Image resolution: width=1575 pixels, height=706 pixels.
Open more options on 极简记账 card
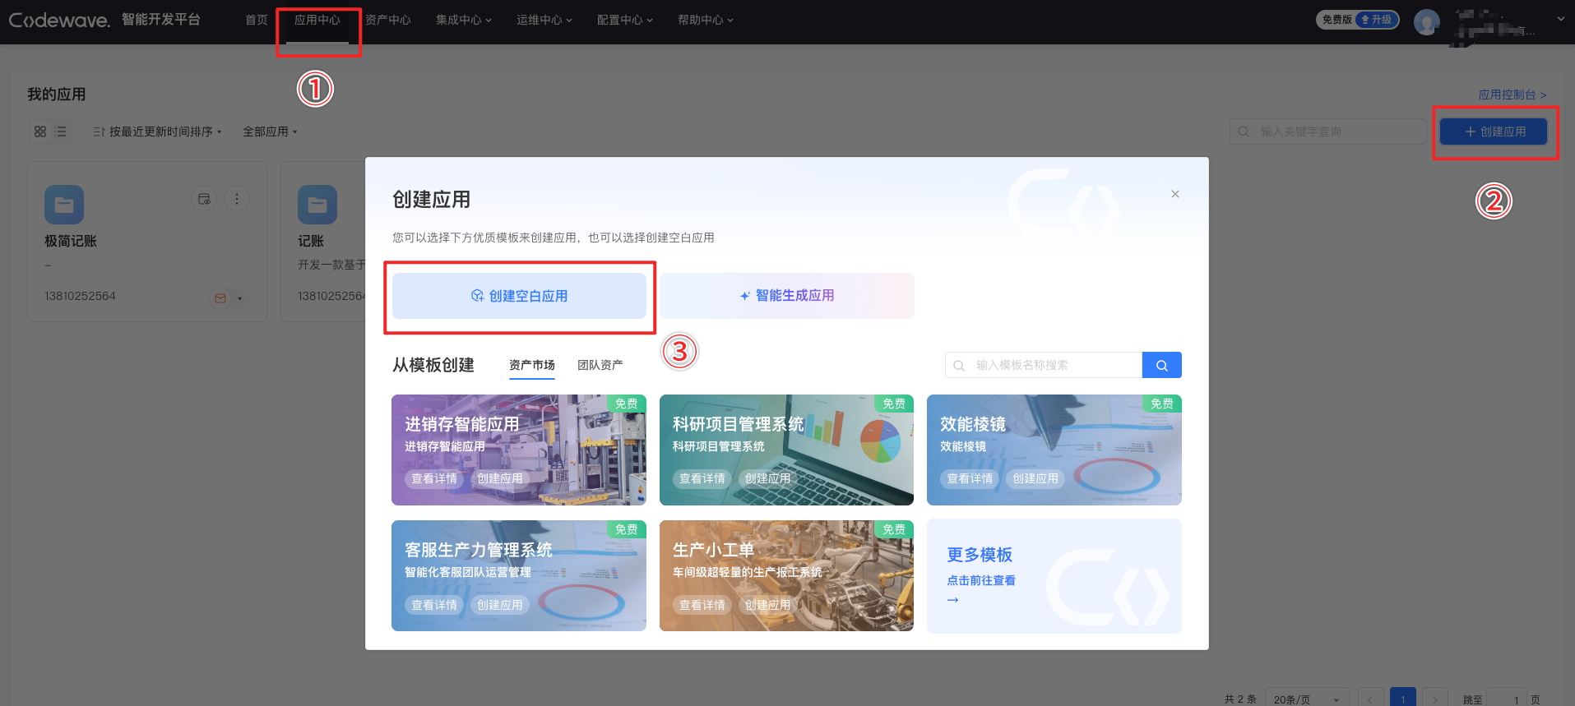[237, 198]
